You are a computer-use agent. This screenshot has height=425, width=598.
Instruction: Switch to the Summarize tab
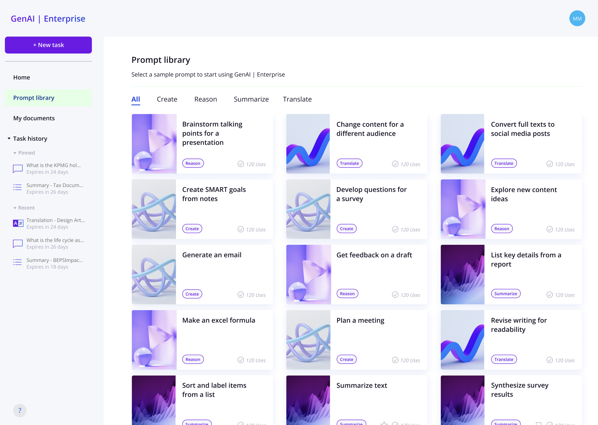pos(251,99)
